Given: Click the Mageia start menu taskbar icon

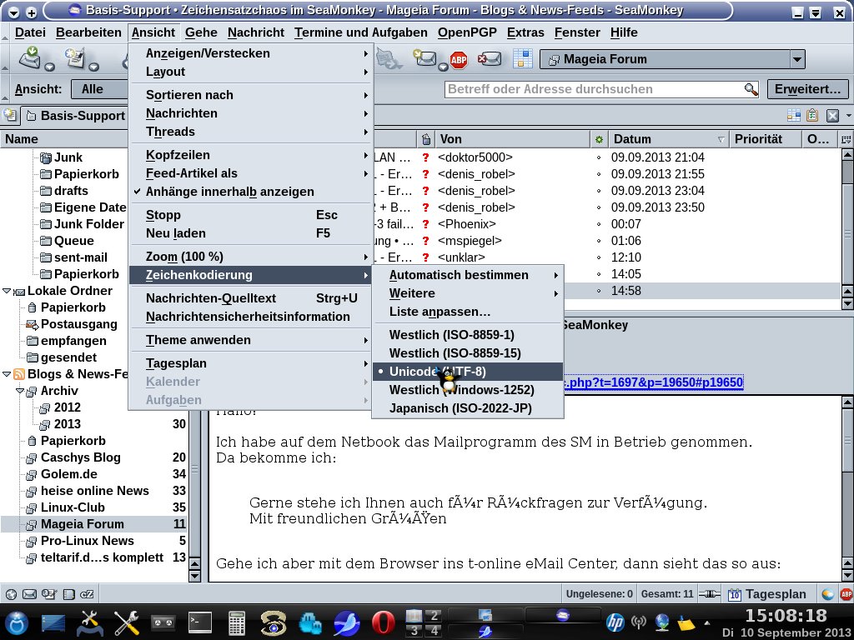Looking at the screenshot, I should pos(17,623).
